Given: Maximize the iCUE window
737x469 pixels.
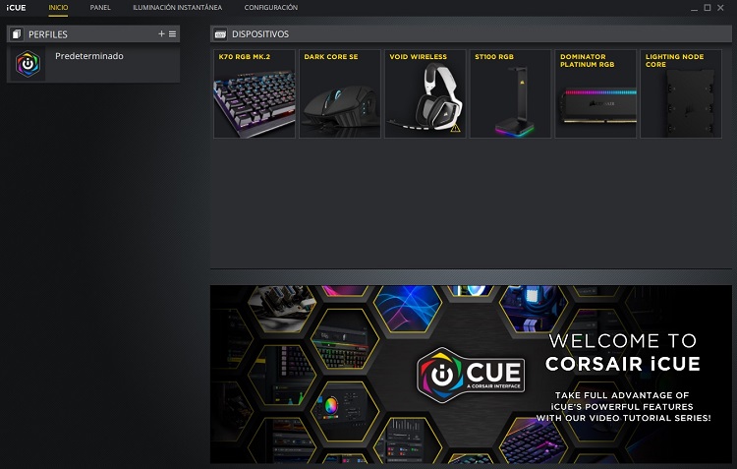Looking at the screenshot, I should coord(708,8).
